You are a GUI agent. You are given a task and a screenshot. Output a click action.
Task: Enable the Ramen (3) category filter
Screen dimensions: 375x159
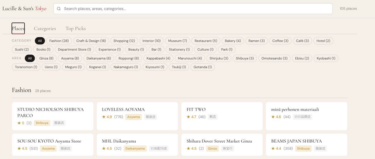point(256,41)
